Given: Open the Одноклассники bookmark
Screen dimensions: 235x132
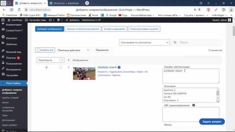Looking at the screenshot, I should click(x=77, y=15).
